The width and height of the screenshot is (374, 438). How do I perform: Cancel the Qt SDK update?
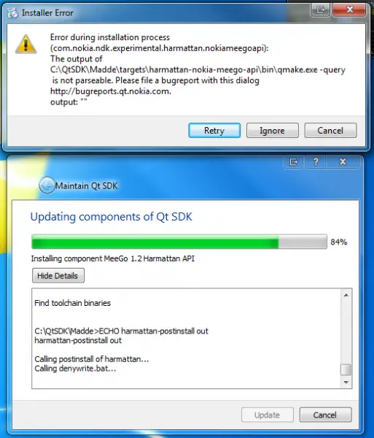325,415
